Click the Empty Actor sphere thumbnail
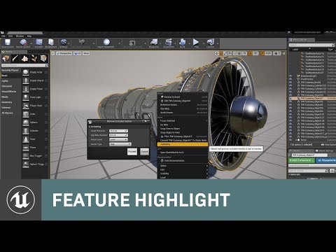The image size is (336, 252). pyautogui.click(x=26, y=72)
